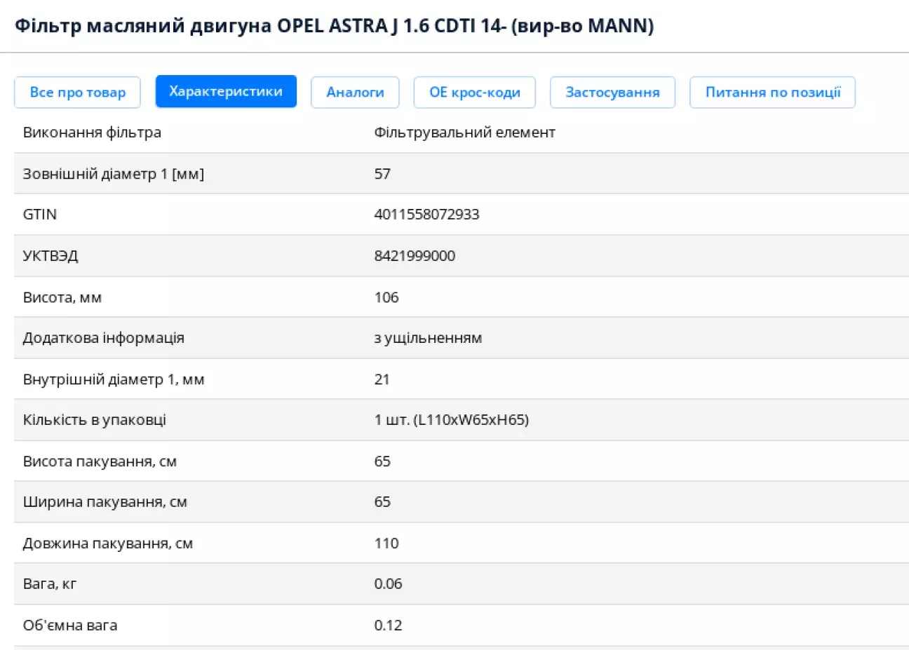The width and height of the screenshot is (909, 650).
Task: Click the 'Додаткова інформація' label
Action: [104, 338]
